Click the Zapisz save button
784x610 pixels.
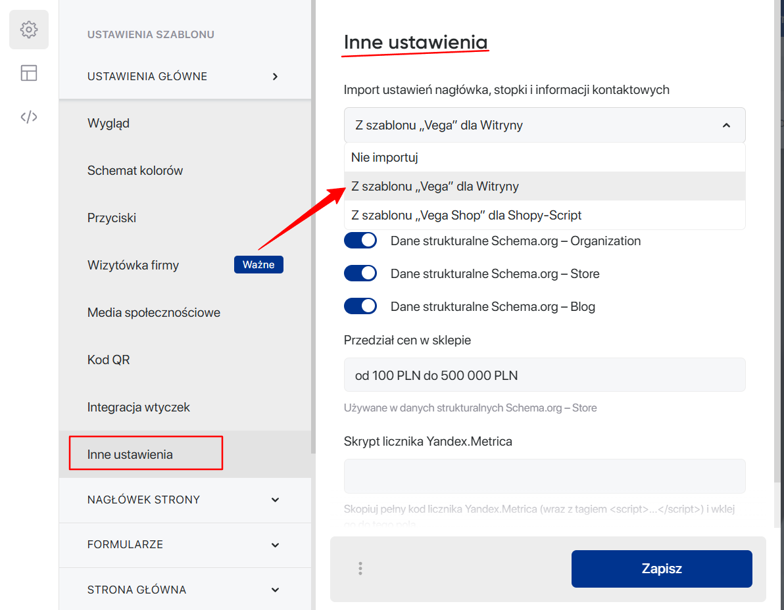(661, 569)
